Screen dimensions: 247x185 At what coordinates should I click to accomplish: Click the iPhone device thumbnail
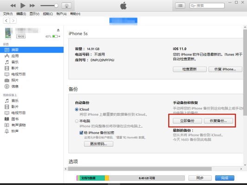8,33
